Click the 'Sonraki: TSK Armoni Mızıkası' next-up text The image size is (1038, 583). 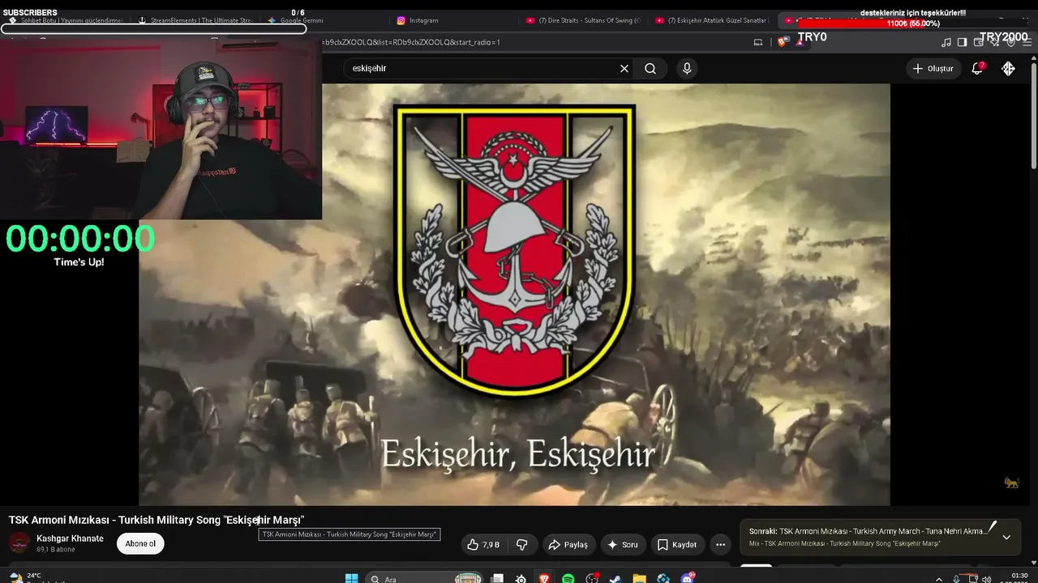[868, 531]
